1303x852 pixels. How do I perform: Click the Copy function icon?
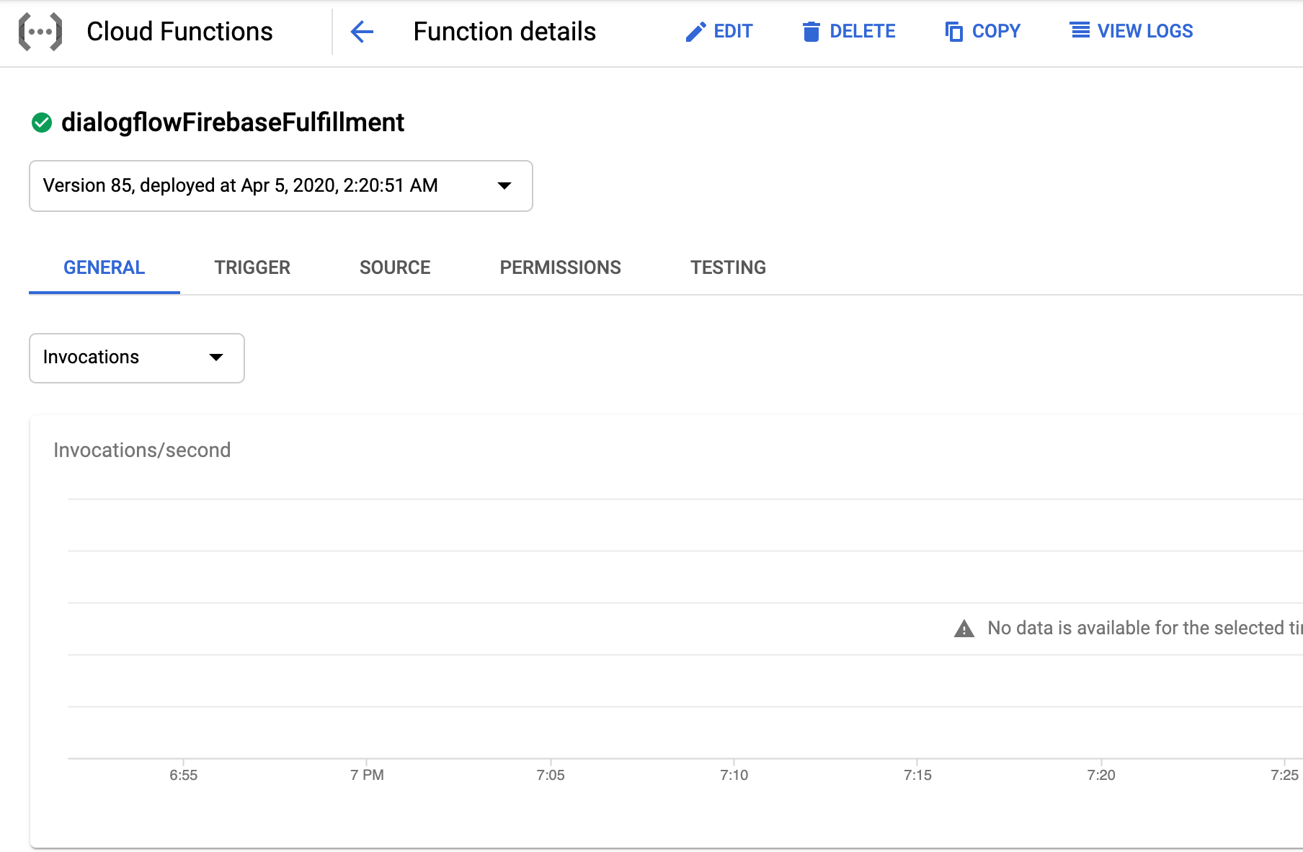953,32
